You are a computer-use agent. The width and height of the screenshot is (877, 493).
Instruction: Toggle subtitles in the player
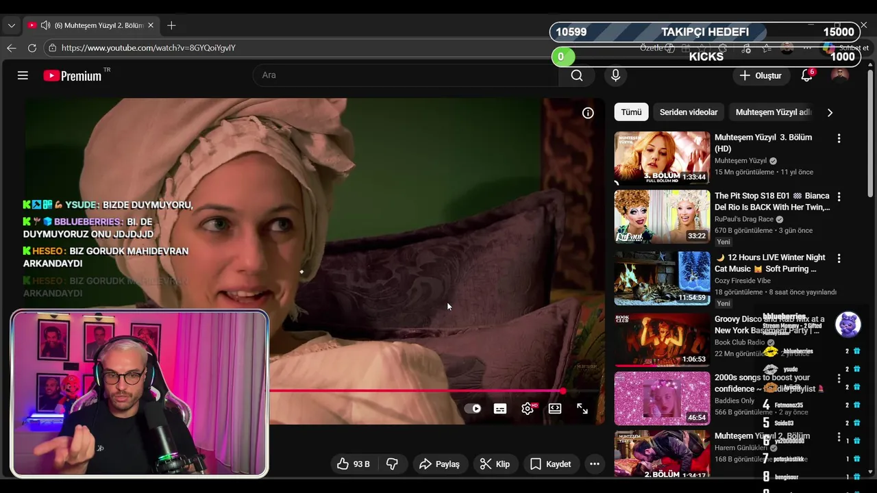pos(500,409)
